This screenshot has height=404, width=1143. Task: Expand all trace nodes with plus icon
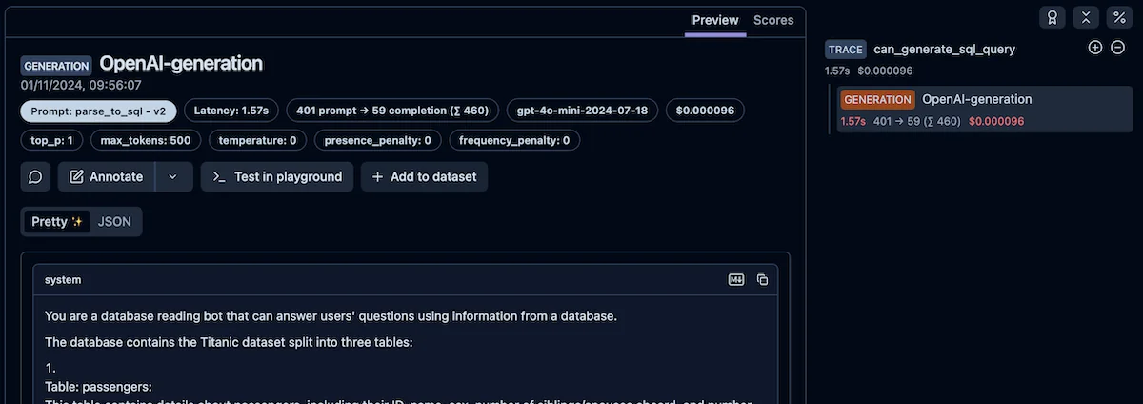(1095, 47)
